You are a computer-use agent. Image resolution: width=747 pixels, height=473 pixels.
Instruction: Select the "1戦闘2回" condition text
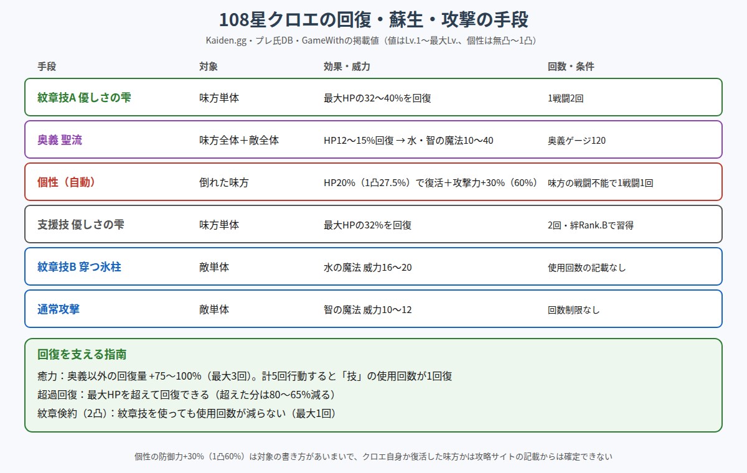[566, 98]
